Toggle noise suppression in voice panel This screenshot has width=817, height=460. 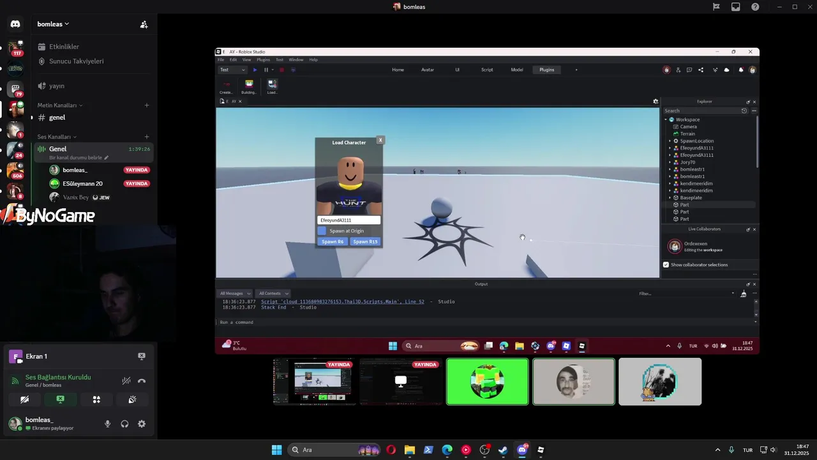126,381
